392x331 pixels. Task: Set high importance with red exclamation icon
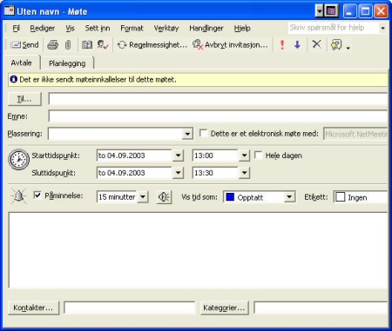[282, 45]
